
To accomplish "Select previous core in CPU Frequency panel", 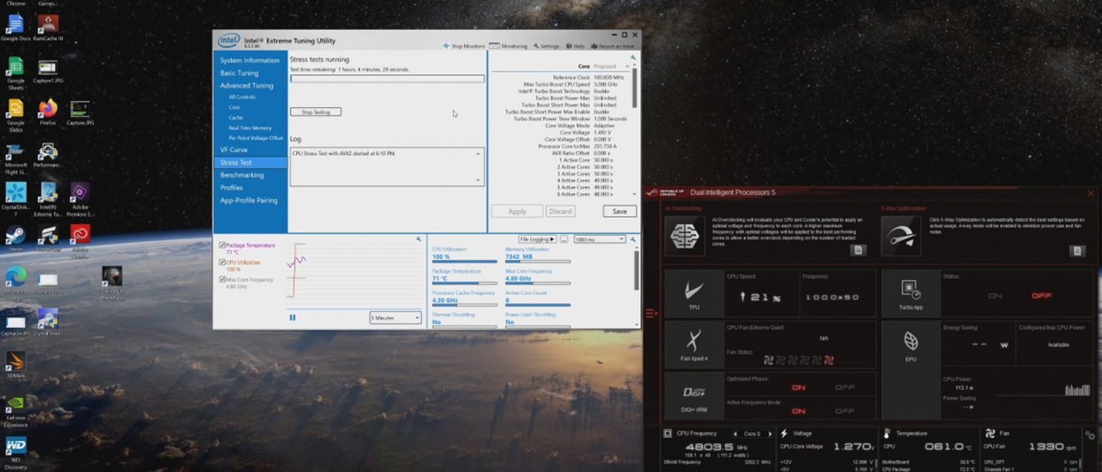I will 735,433.
